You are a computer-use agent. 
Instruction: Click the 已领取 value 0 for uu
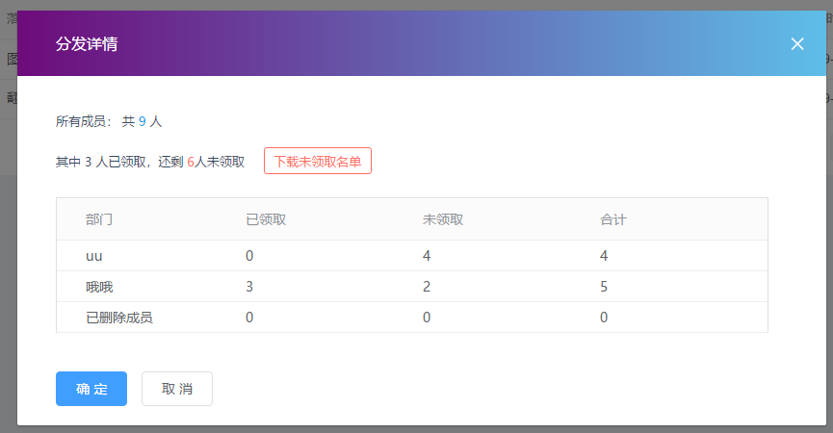coord(249,256)
